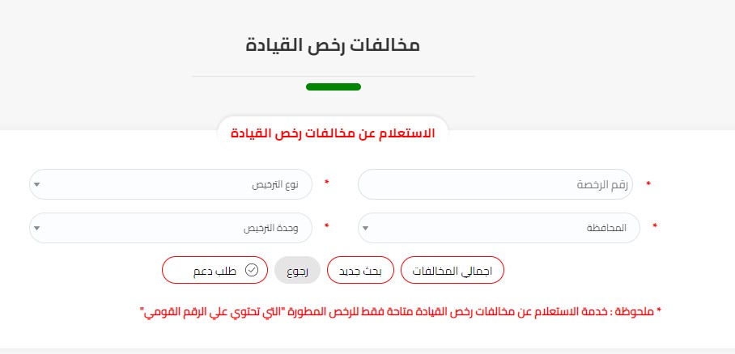
Task: Start a new search with بحث جديد
Action: click(x=360, y=271)
